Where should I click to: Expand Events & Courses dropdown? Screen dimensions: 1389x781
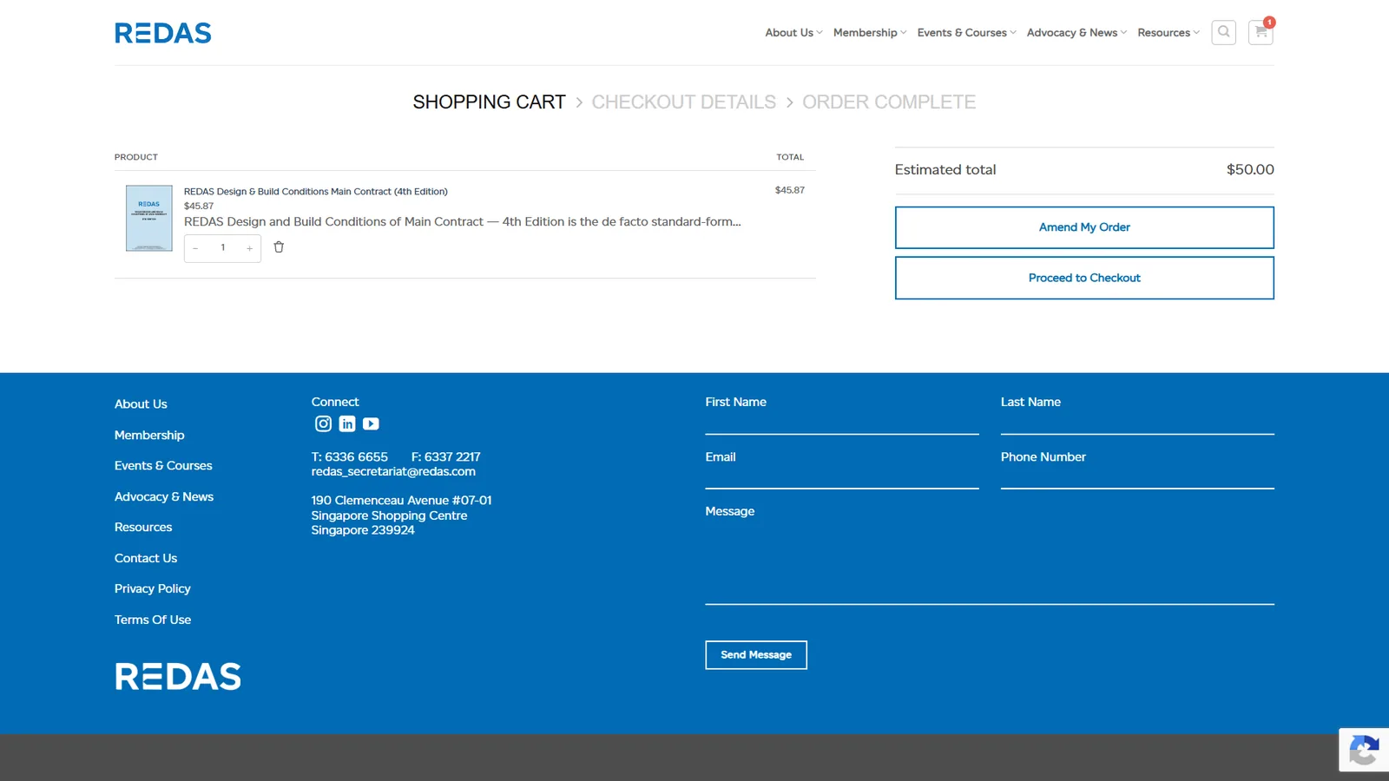(x=966, y=33)
